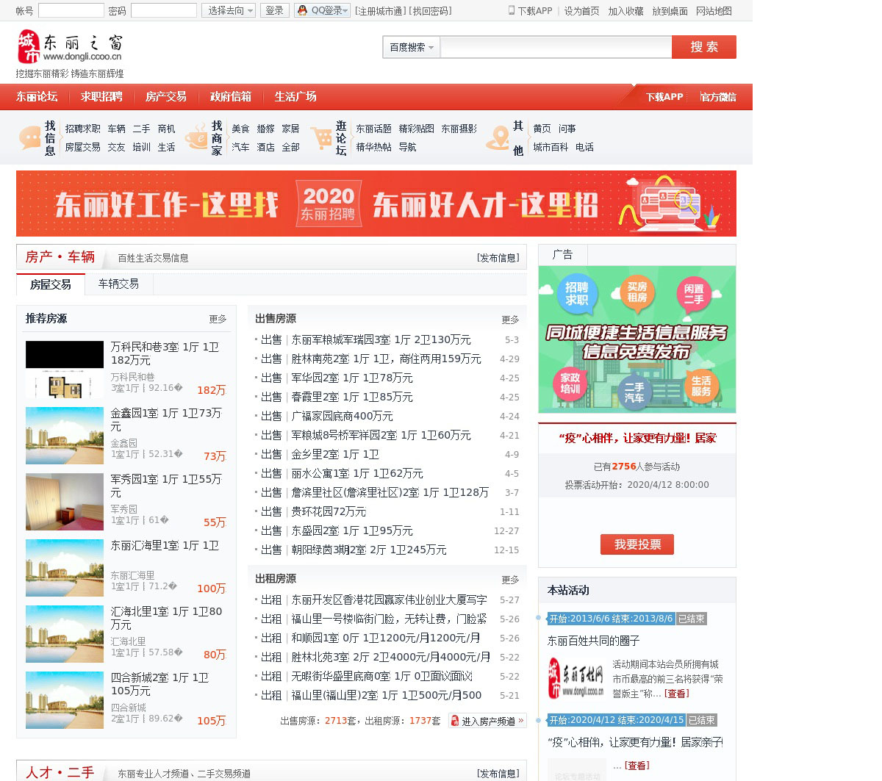Click the 二手汽车 bubble in the ad

(634, 392)
